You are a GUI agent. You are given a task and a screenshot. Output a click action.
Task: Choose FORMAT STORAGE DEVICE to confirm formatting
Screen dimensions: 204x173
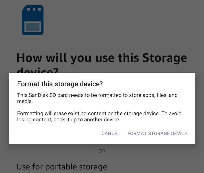pyautogui.click(x=157, y=133)
